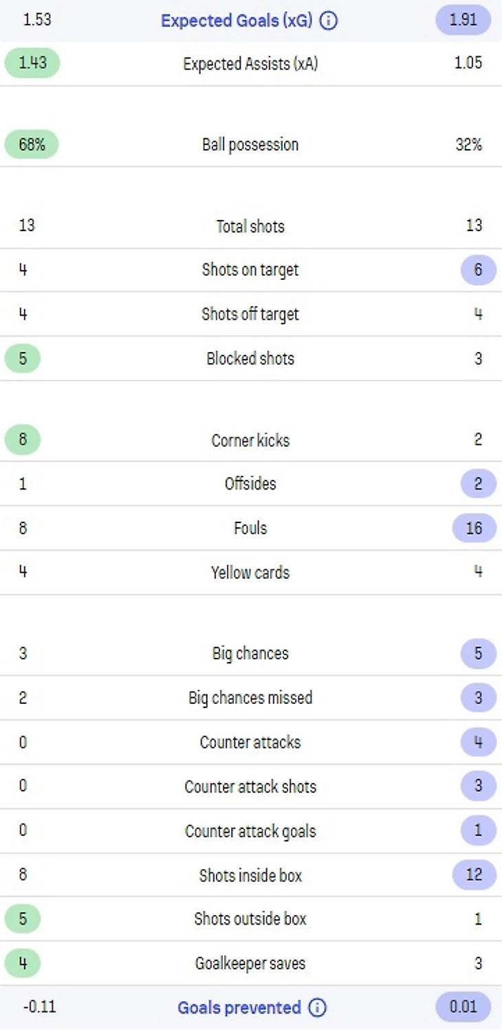
Task: Click the Goalkeeper saves label
Action: pyautogui.click(x=250, y=963)
